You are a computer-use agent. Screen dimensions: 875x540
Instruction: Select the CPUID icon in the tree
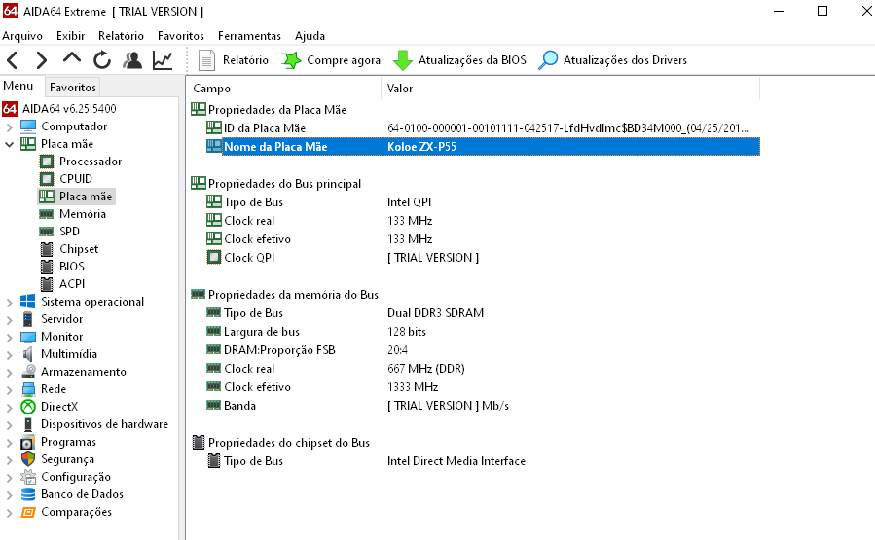pyautogui.click(x=47, y=179)
